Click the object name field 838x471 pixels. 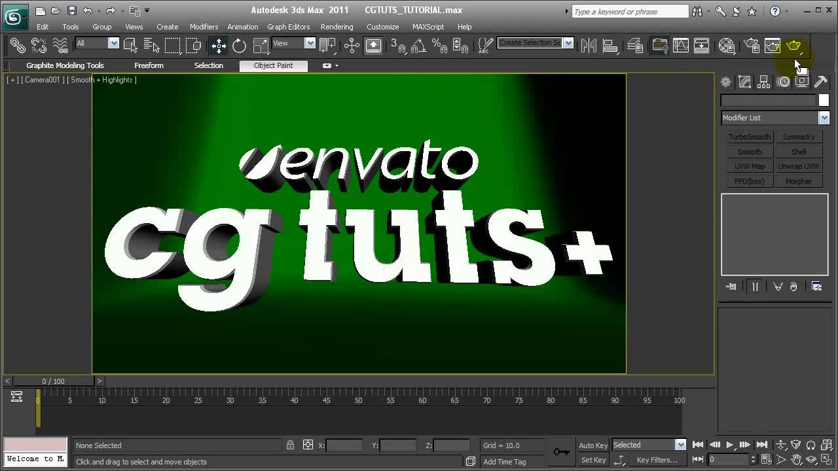768,100
